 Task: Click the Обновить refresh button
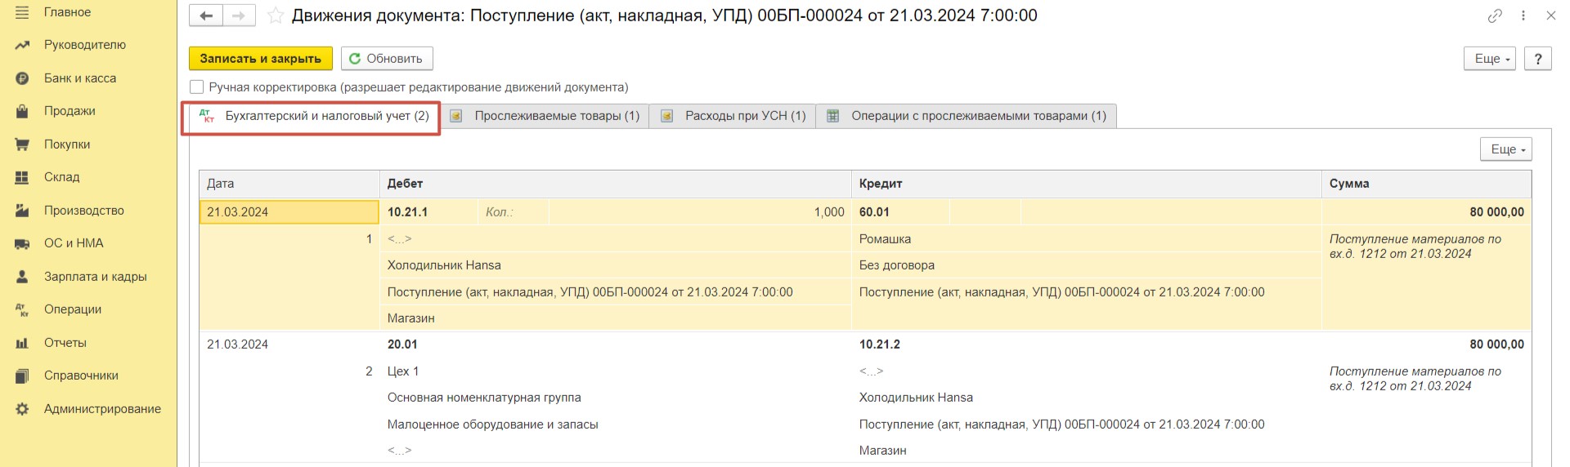[x=387, y=59]
